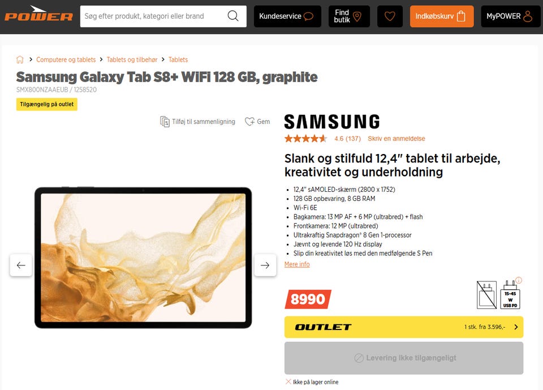This screenshot has width=543, height=390.
Task: Click the star rating 4.6 (137)
Action: coord(322,139)
